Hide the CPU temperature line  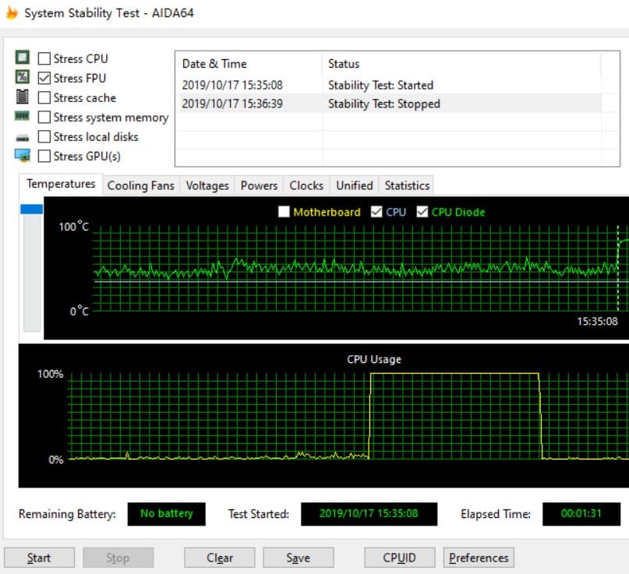376,212
